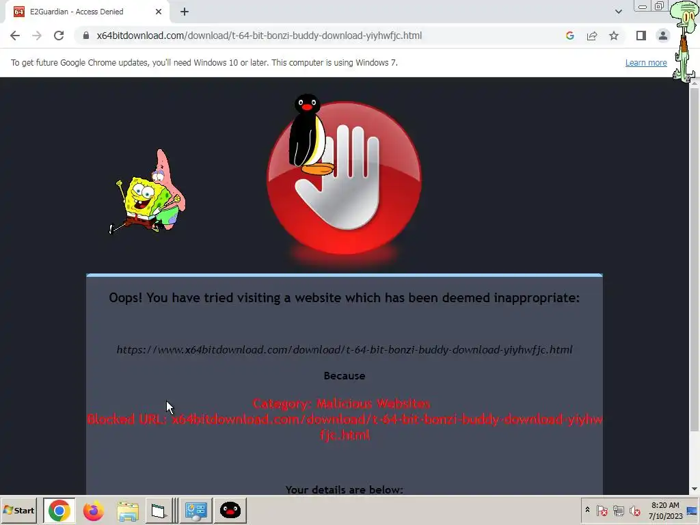Select the E2Guardian - Access Denied tab
700x525 pixels.
click(87, 12)
